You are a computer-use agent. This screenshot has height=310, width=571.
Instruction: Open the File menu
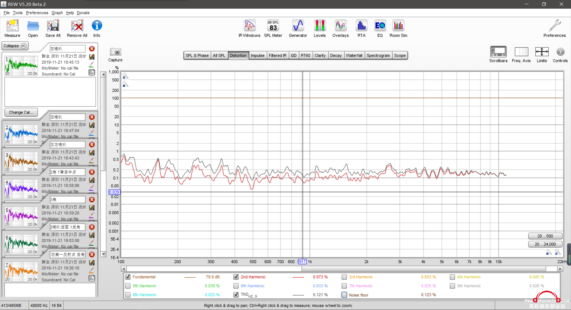click(7, 13)
